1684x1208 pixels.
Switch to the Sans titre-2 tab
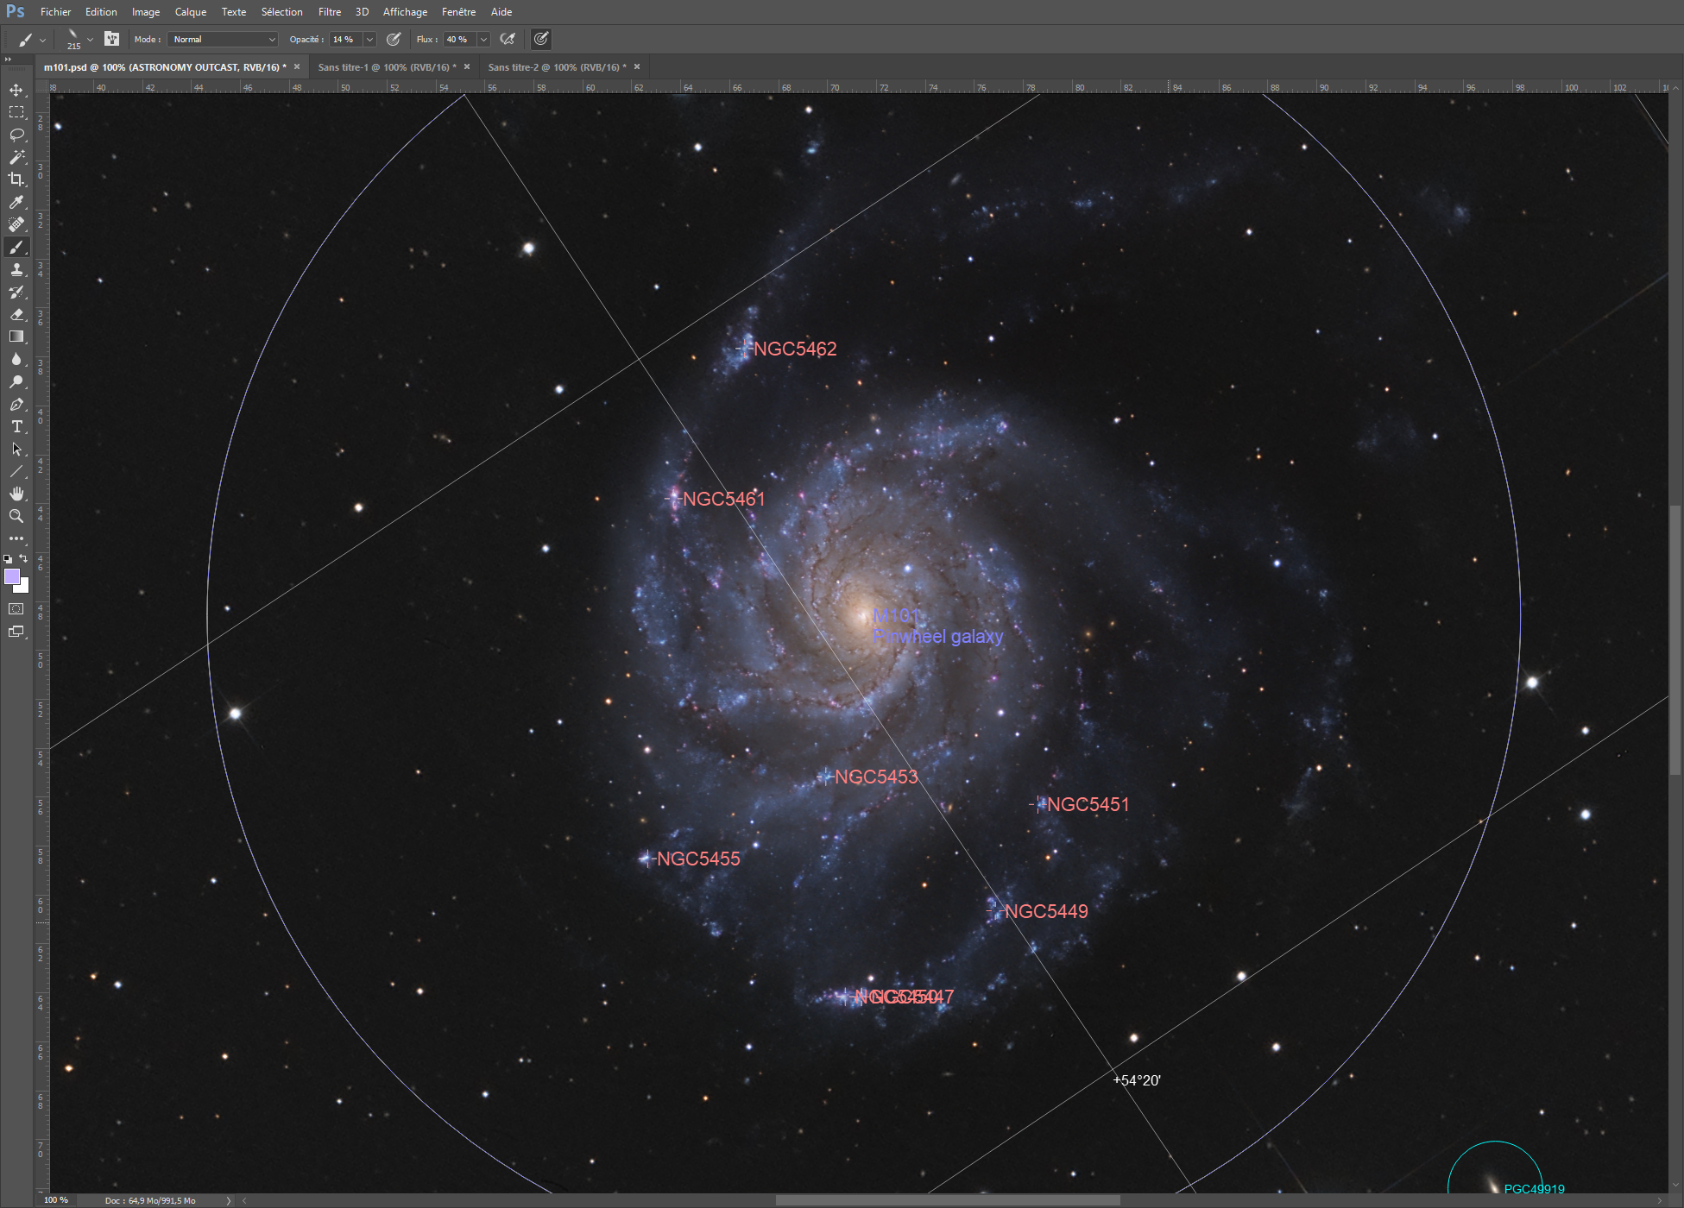[x=558, y=67]
